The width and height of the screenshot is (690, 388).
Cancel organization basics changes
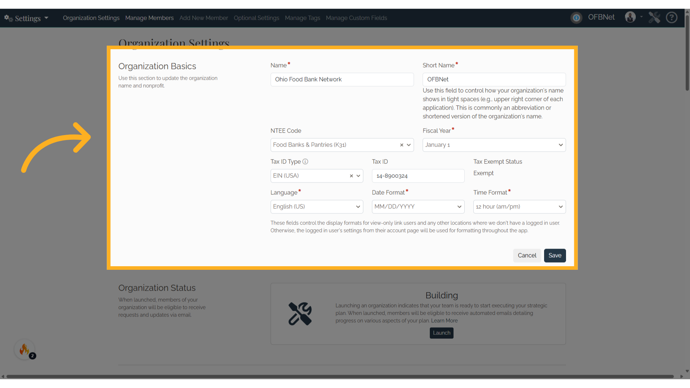527,255
